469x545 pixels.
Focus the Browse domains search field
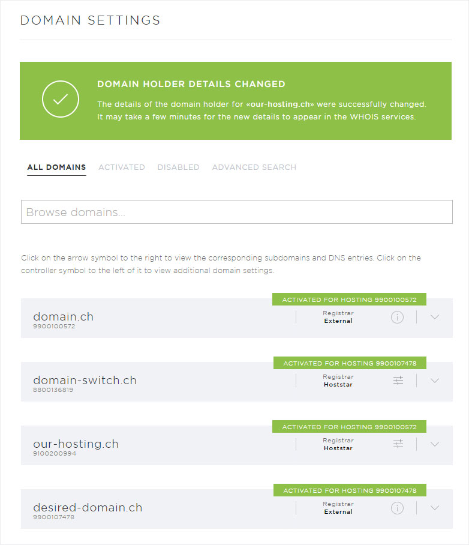236,212
